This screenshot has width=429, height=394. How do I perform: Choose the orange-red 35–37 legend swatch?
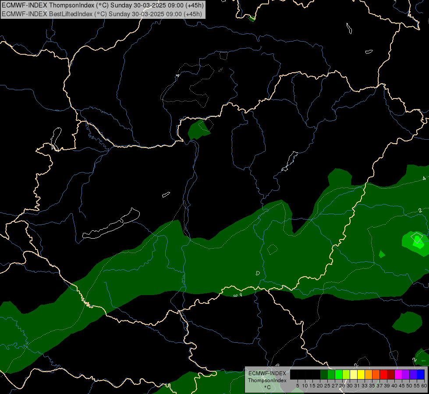(376, 374)
